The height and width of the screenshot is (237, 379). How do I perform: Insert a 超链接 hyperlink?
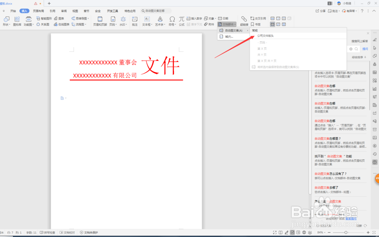coord(244,21)
